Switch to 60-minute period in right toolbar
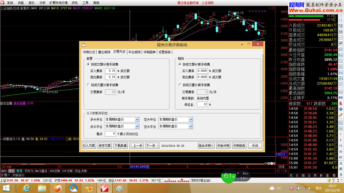The image size is (344, 193). tap(341, 157)
